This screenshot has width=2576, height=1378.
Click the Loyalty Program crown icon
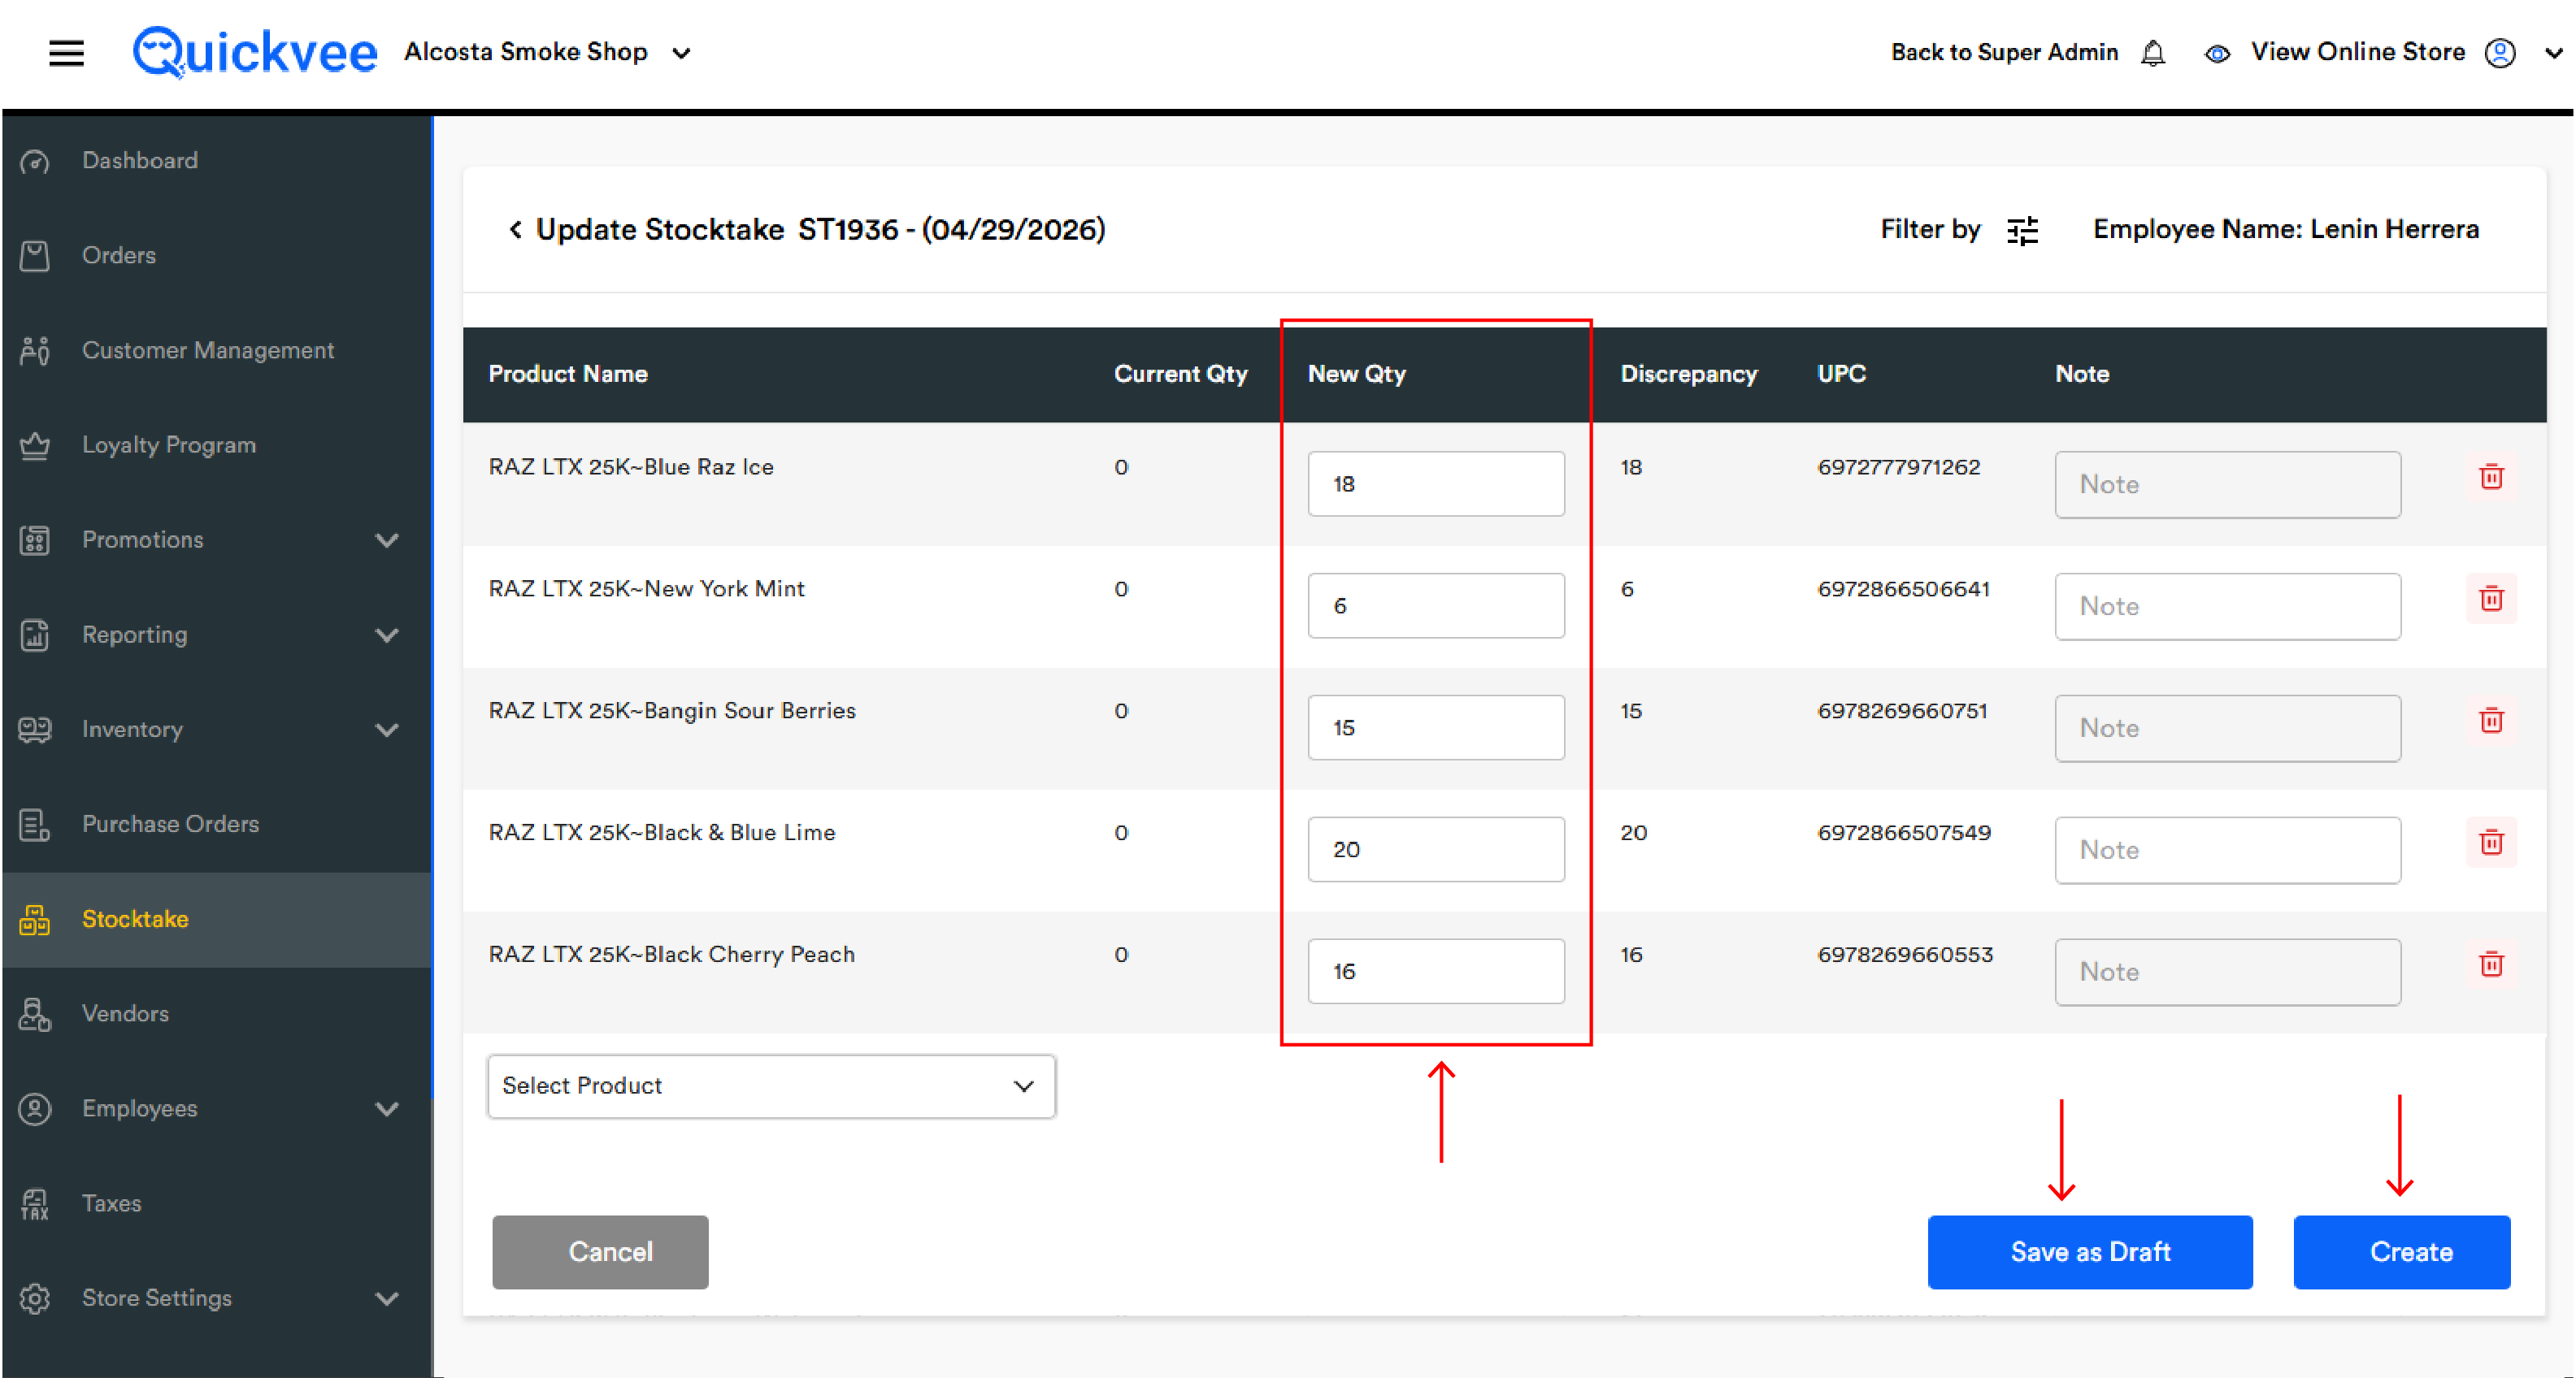pyautogui.click(x=35, y=446)
